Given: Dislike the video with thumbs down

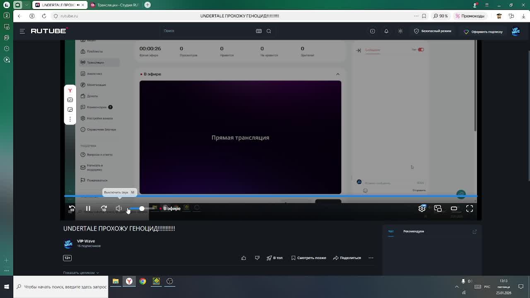Looking at the screenshot, I should (x=257, y=258).
